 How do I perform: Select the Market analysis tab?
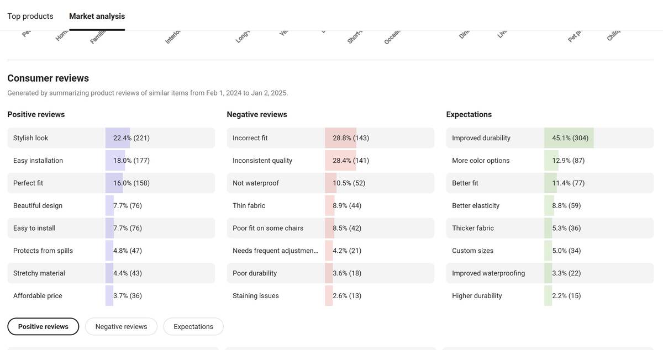tap(97, 16)
